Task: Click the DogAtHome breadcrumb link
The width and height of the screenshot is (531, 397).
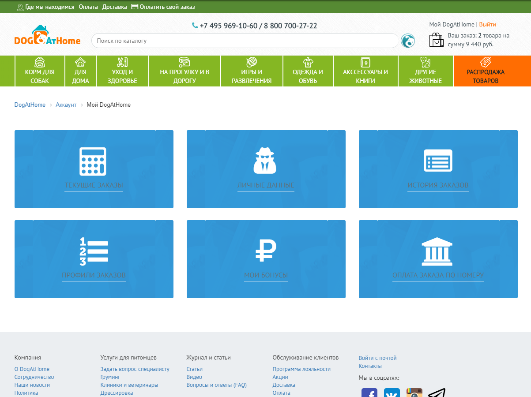Action: click(30, 105)
